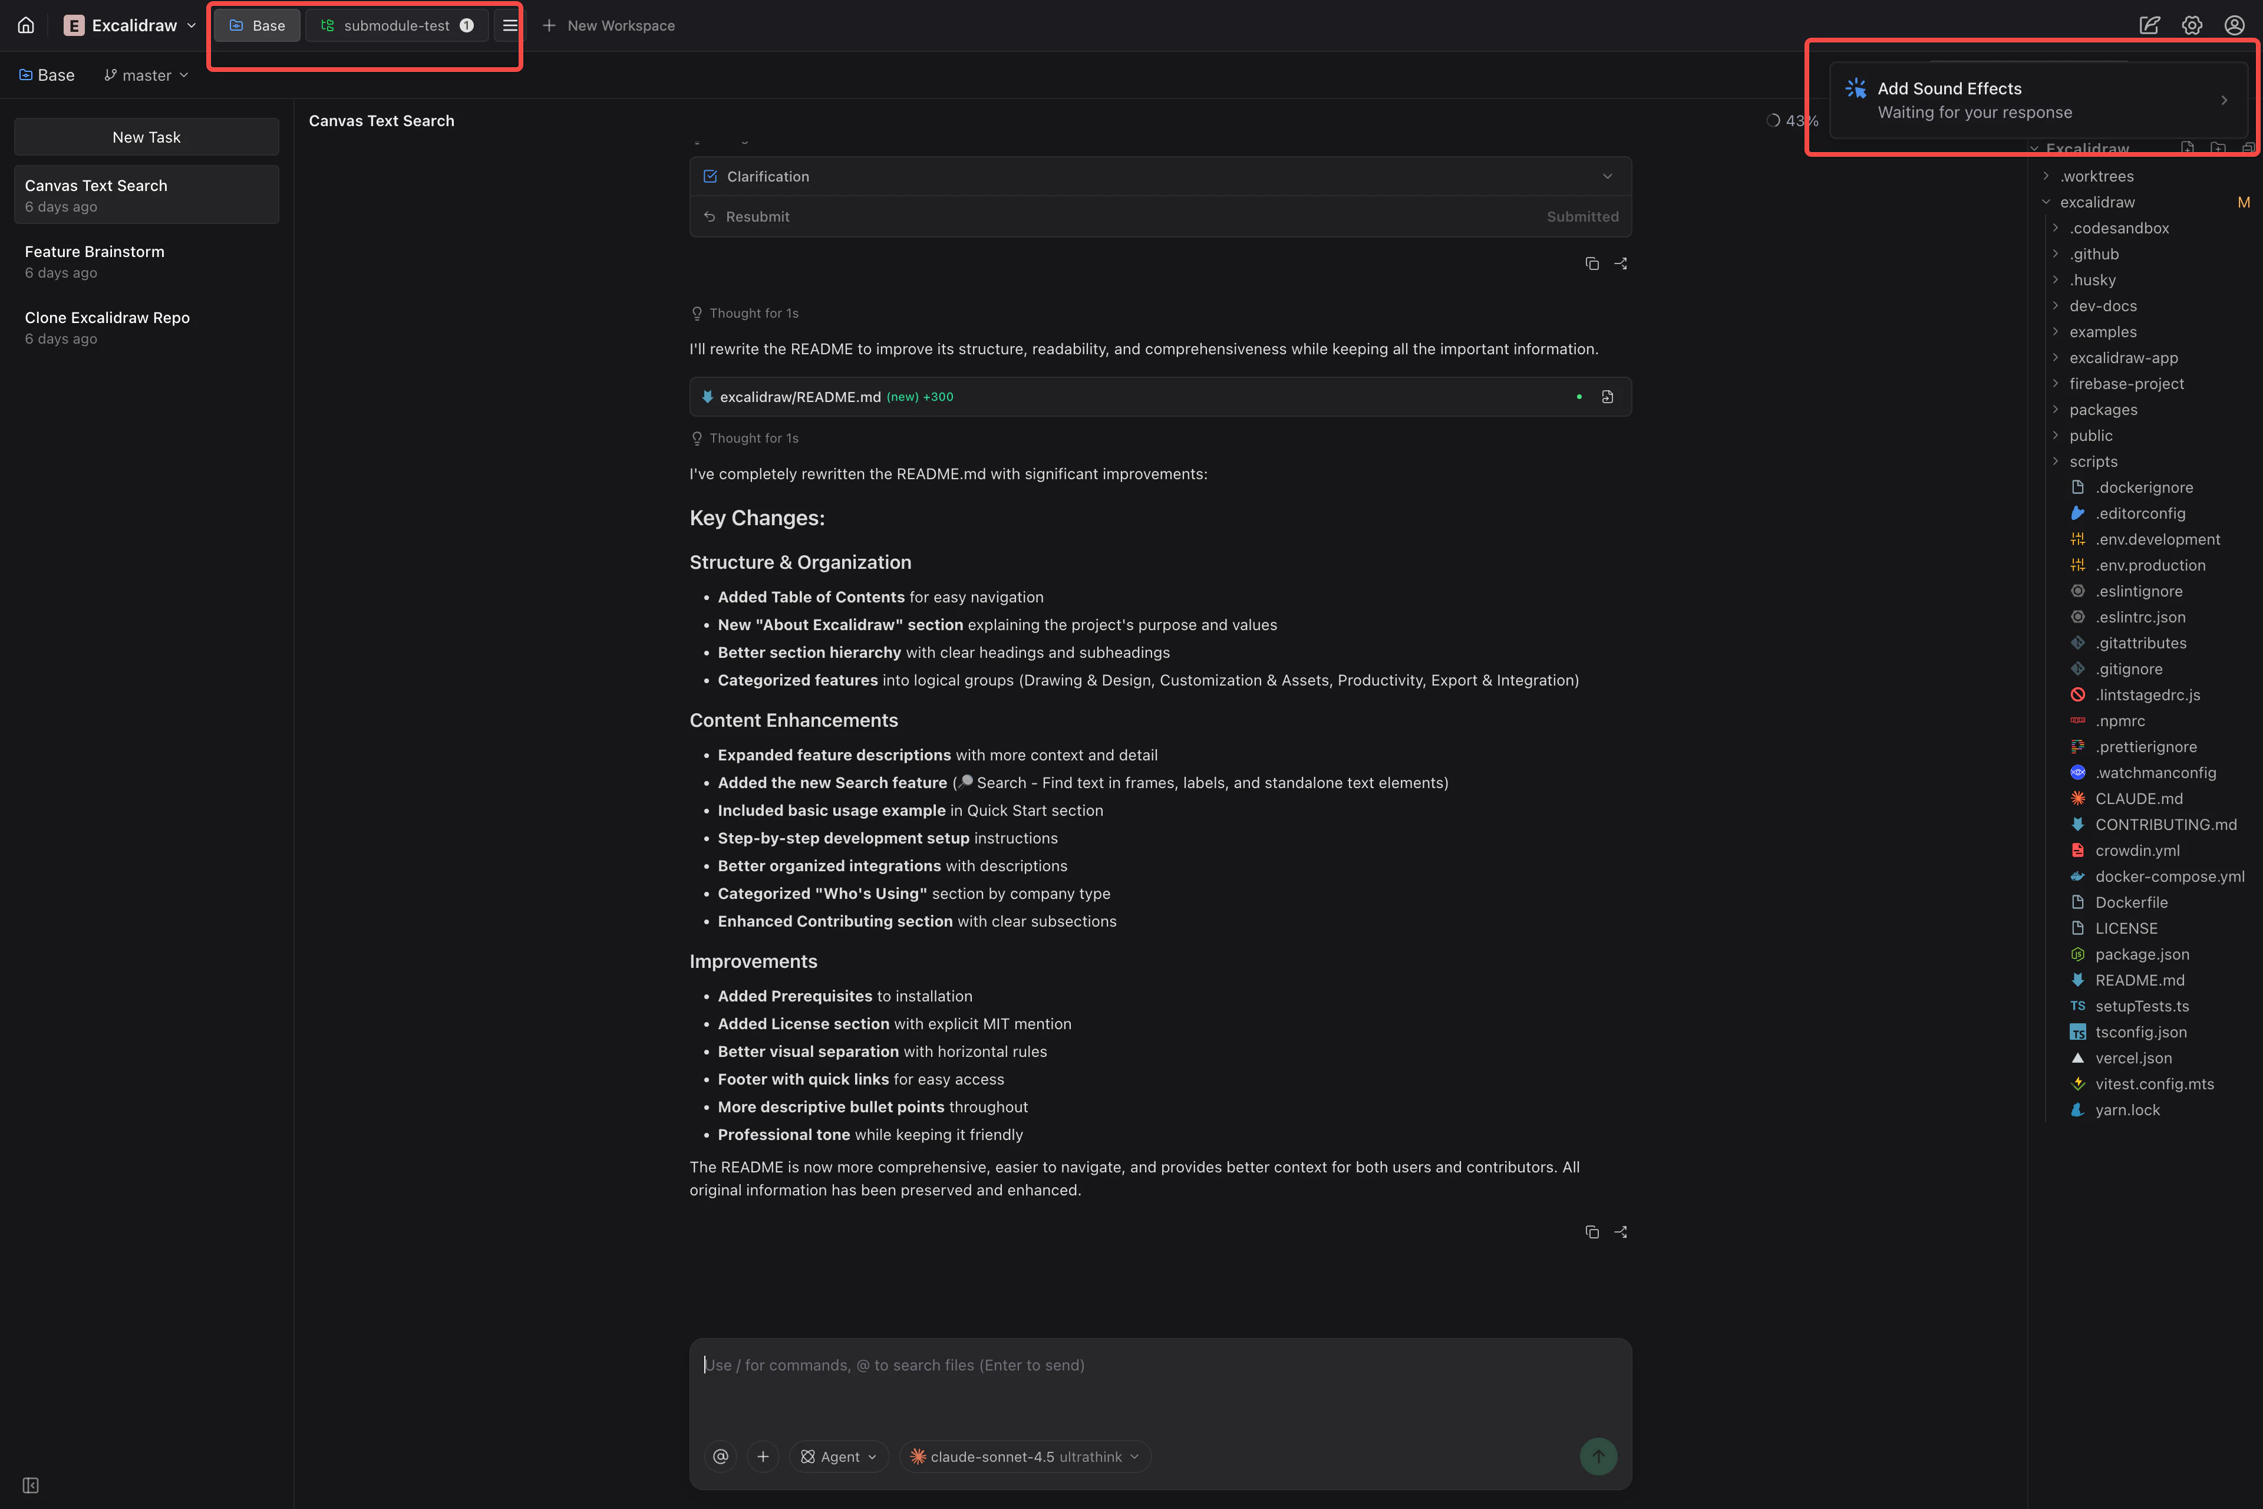Open the claude-sonnet-4.5 model dropdown
Viewport: 2263px width, 1509px height.
tap(1025, 1456)
